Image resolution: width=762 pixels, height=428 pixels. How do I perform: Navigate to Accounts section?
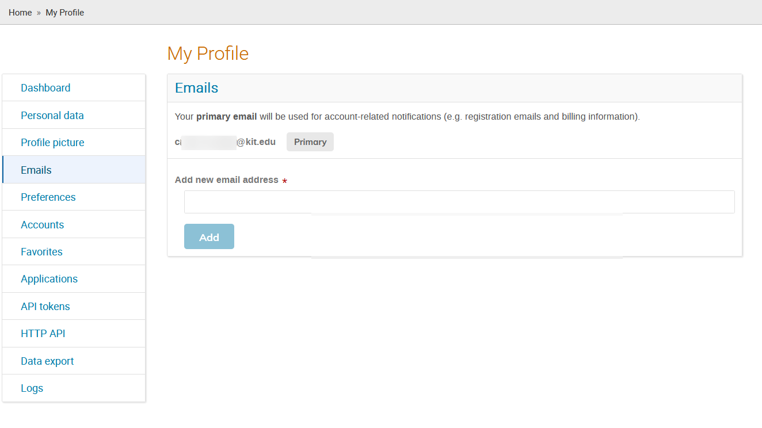click(74, 224)
